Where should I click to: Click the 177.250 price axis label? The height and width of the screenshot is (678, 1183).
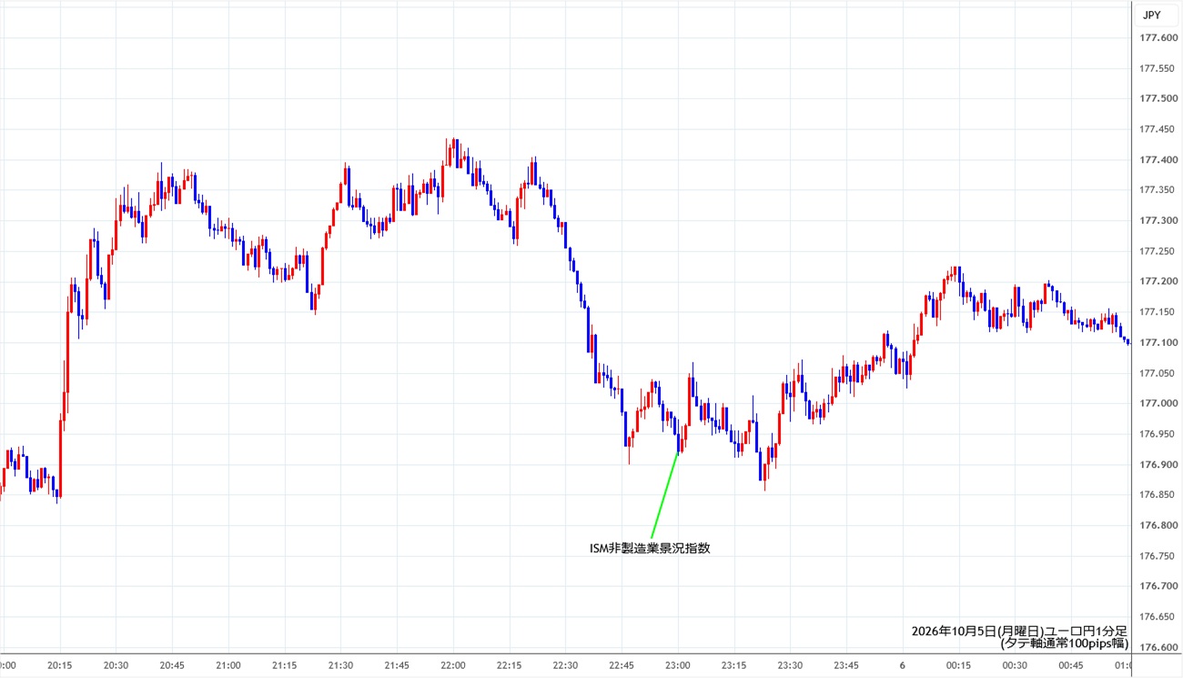pos(1159,251)
